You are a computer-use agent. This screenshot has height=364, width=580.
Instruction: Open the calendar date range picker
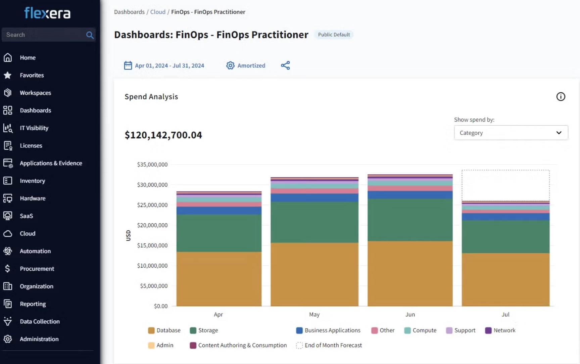coord(128,65)
